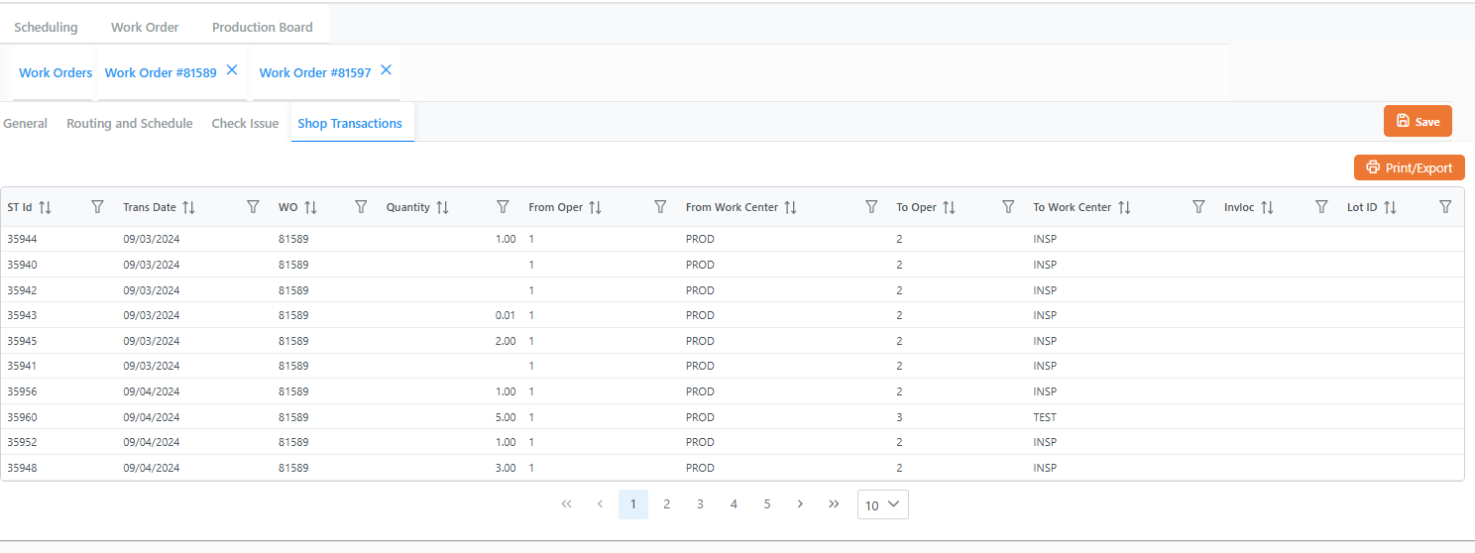Open filter for Invloc column
1475x553 pixels.
[x=1321, y=207]
